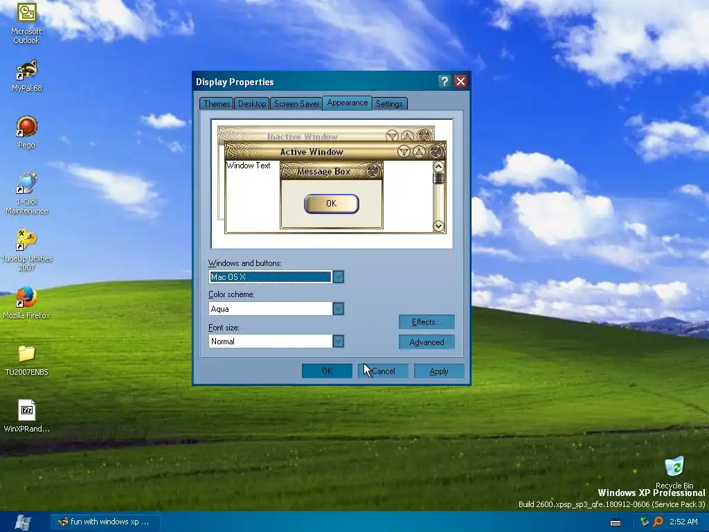
Task: Switch to the Desktop tab
Action: coord(252,104)
